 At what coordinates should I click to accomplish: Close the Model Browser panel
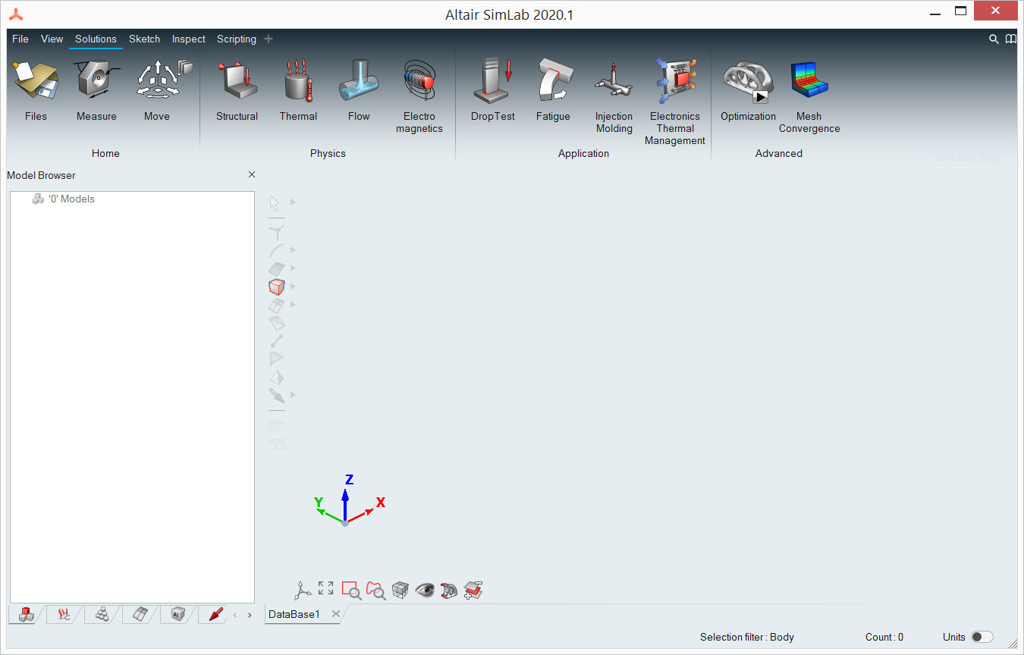pyautogui.click(x=252, y=174)
